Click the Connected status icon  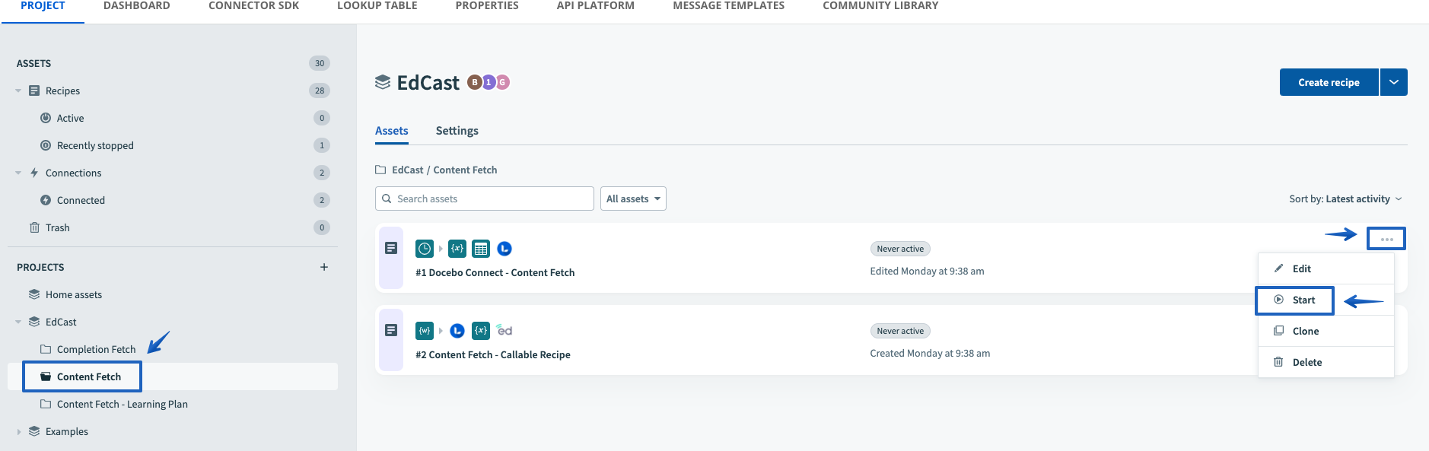click(46, 200)
